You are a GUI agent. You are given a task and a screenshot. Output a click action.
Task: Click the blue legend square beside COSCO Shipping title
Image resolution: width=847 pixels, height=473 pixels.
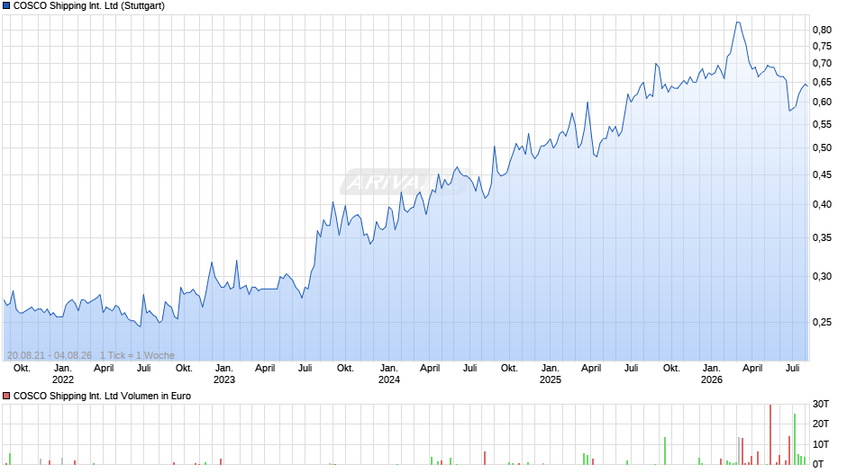click(6, 6)
